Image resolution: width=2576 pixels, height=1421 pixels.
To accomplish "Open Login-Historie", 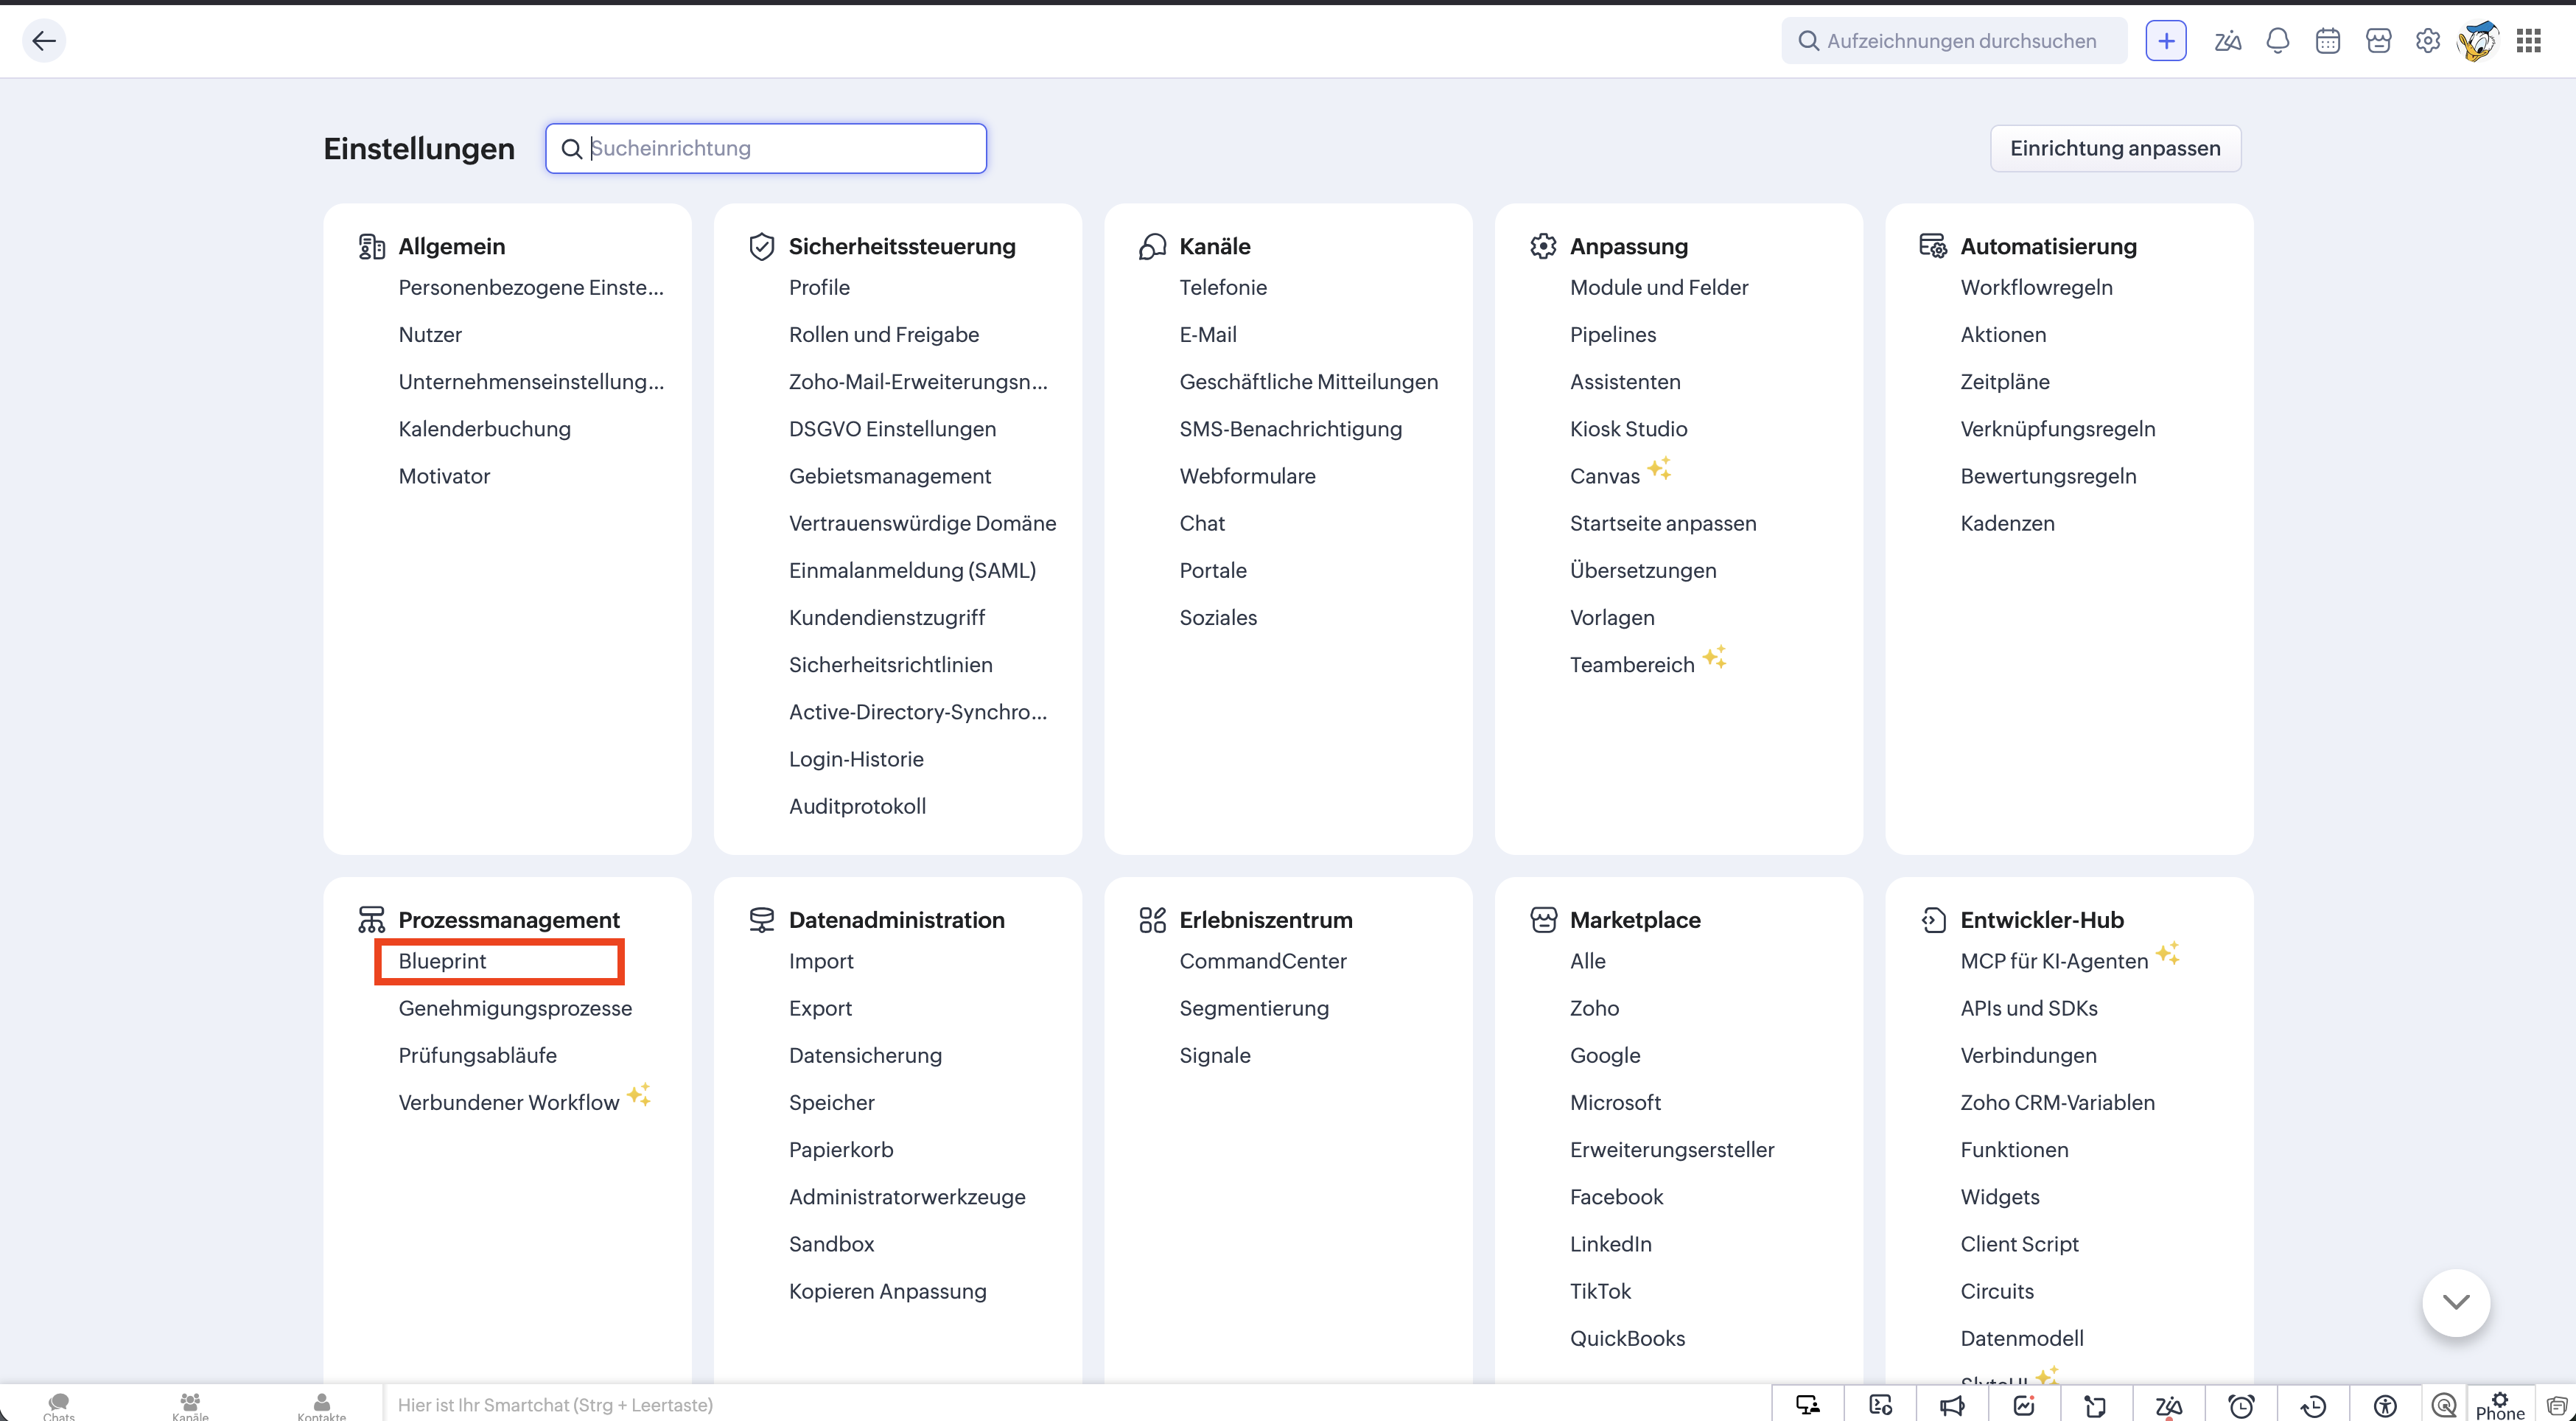I will click(x=856, y=759).
